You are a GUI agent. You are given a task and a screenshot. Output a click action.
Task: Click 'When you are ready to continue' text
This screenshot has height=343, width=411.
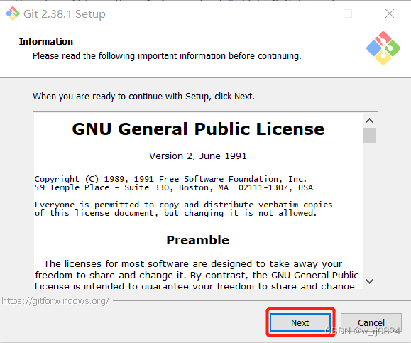[143, 97]
